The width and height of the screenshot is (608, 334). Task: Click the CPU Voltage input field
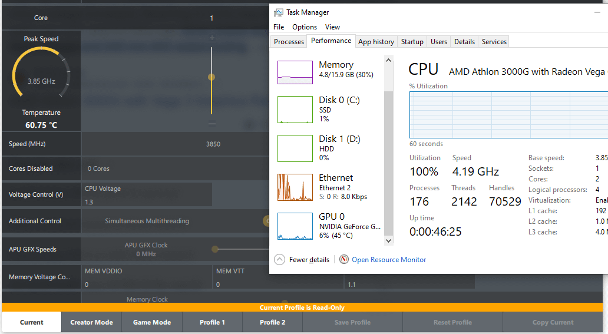tap(147, 194)
